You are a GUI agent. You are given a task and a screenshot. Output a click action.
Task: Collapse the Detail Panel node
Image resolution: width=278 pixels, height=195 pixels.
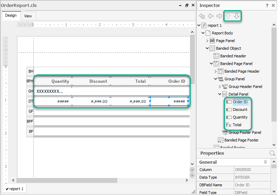220,94
